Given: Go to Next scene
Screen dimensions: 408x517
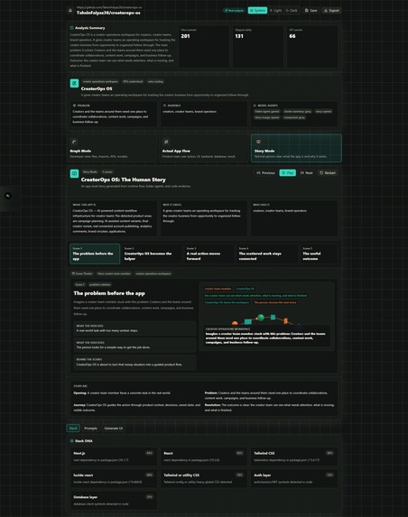Looking at the screenshot, I should (306, 172).
